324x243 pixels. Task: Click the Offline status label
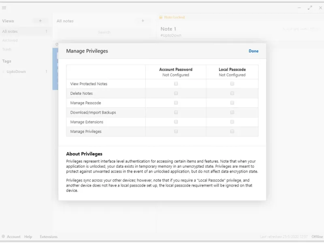[317, 237]
